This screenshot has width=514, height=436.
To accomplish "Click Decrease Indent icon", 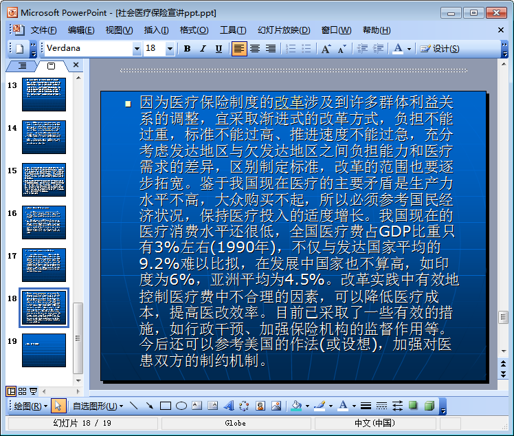I will (x=362, y=49).
